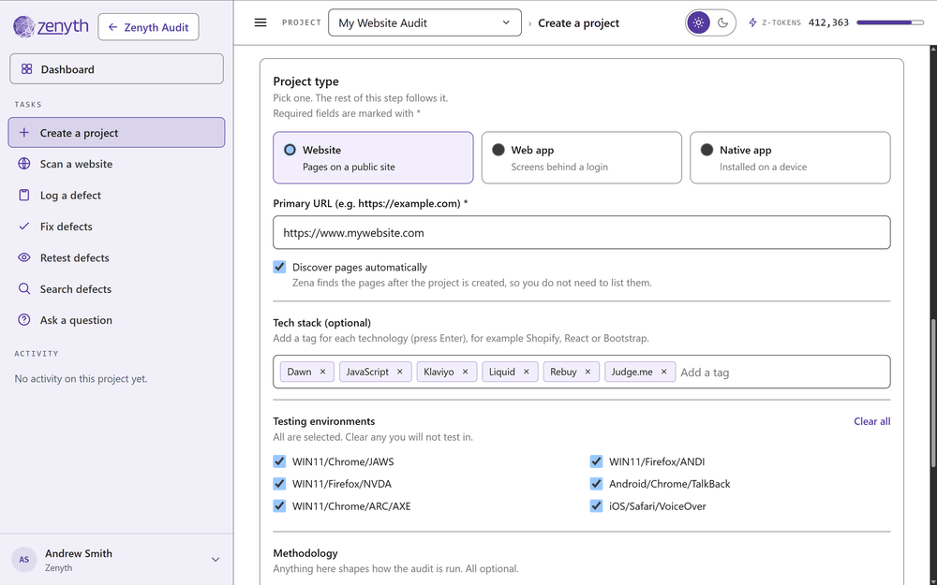Click the Methodology heading

pos(305,553)
